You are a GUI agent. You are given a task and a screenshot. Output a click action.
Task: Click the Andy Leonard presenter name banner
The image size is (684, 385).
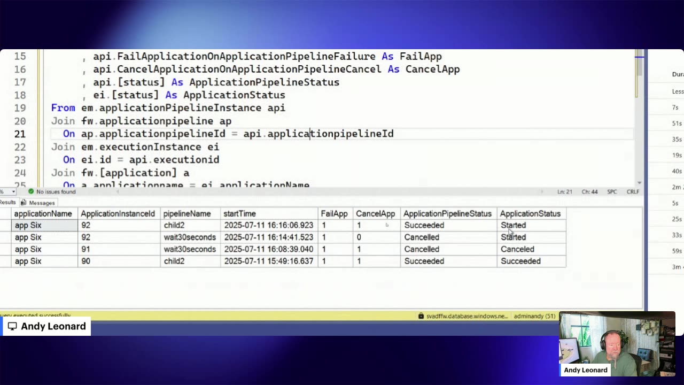pyautogui.click(x=46, y=326)
